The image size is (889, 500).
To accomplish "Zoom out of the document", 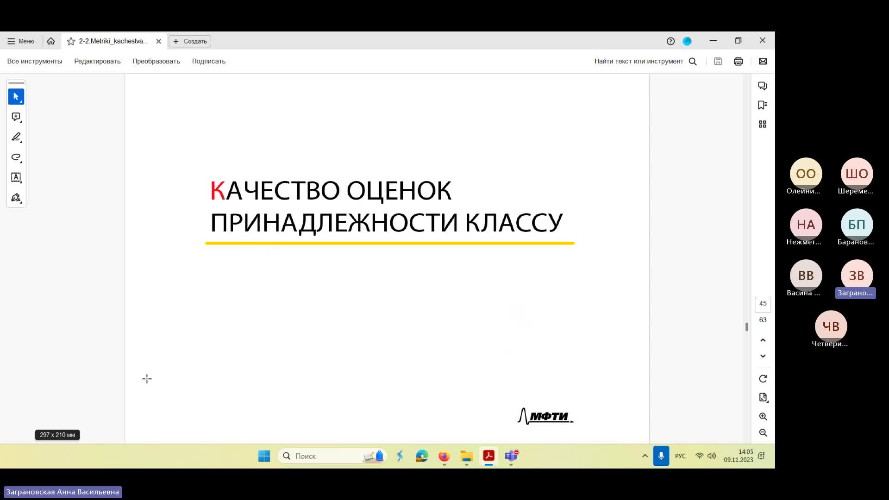I will (x=763, y=433).
